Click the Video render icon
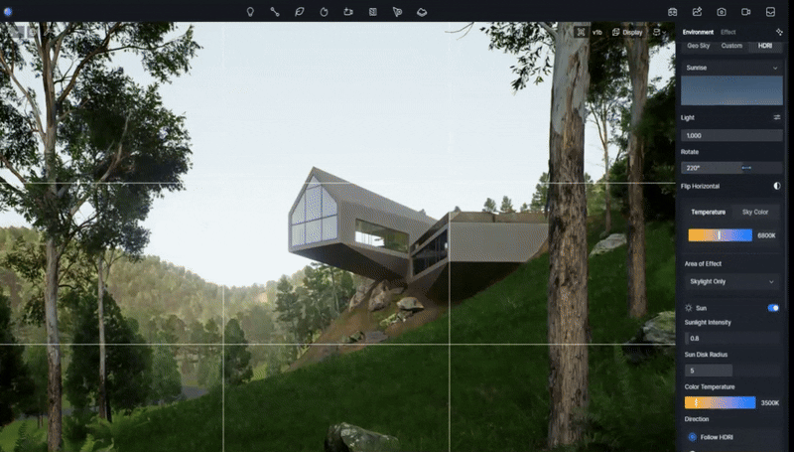Viewport: 794px width, 452px height. click(x=746, y=12)
